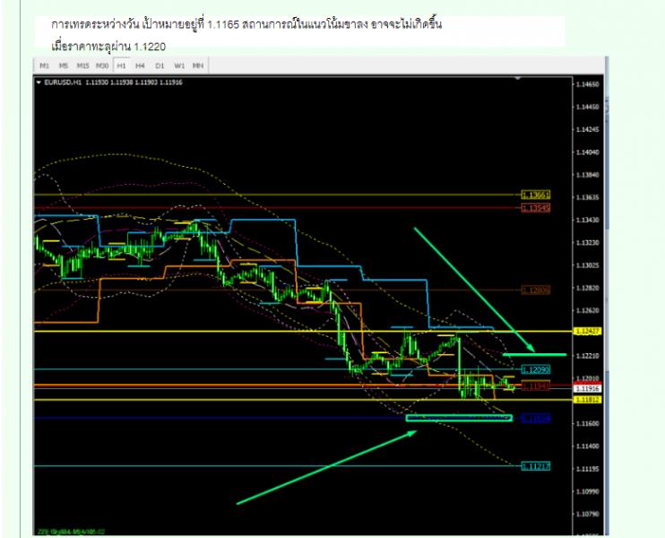
Task: Switch chart to M1 timeframe
Action: click(x=44, y=65)
